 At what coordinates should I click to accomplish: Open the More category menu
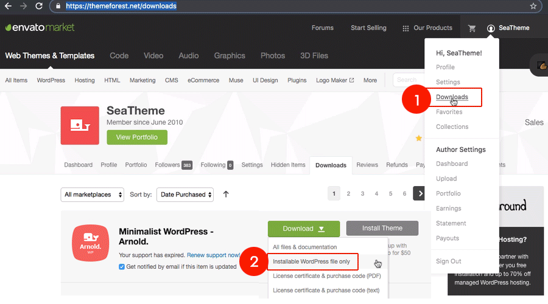point(370,80)
